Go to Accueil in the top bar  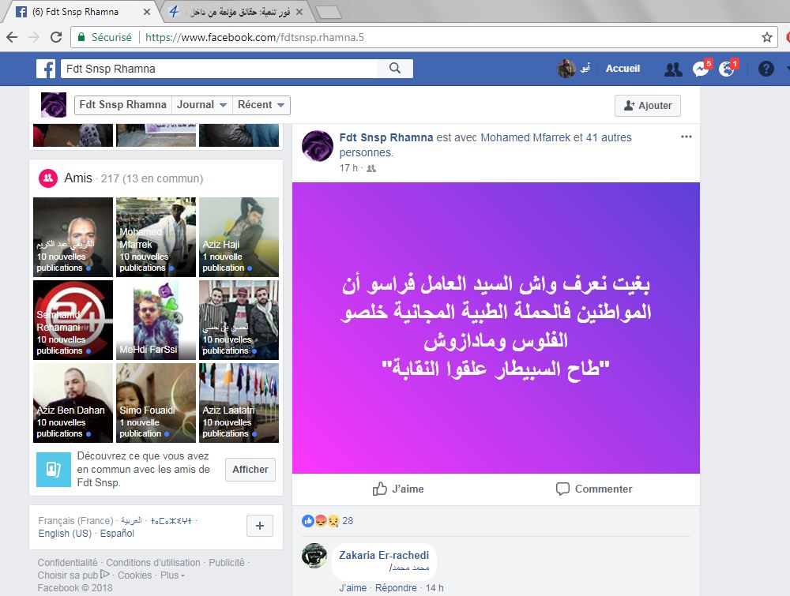click(x=623, y=69)
